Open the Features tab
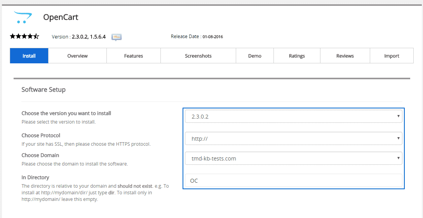This screenshot has width=423, height=218. pyautogui.click(x=134, y=56)
